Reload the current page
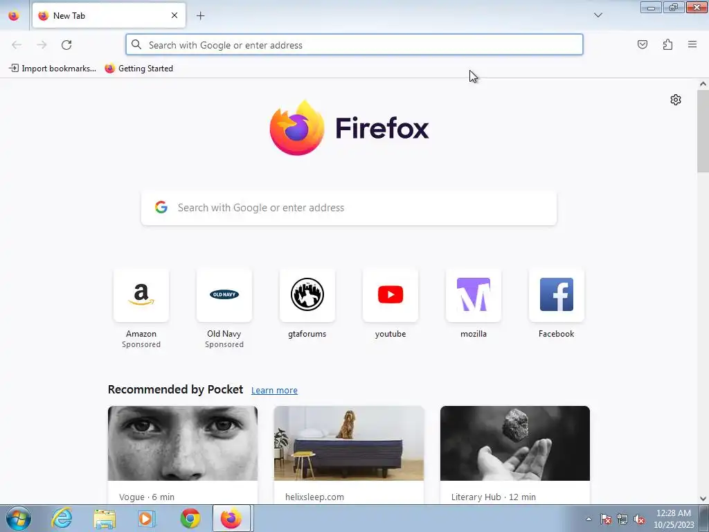This screenshot has height=532, width=709. coord(66,45)
